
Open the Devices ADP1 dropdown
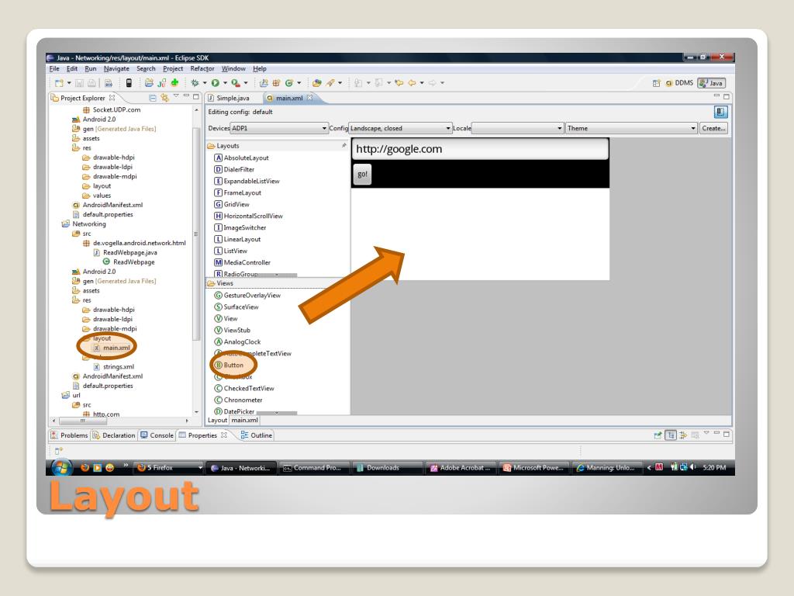(279, 128)
